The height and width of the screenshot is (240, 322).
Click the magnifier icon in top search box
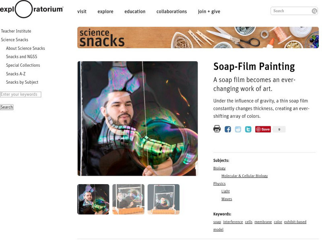pyautogui.click(x=314, y=11)
